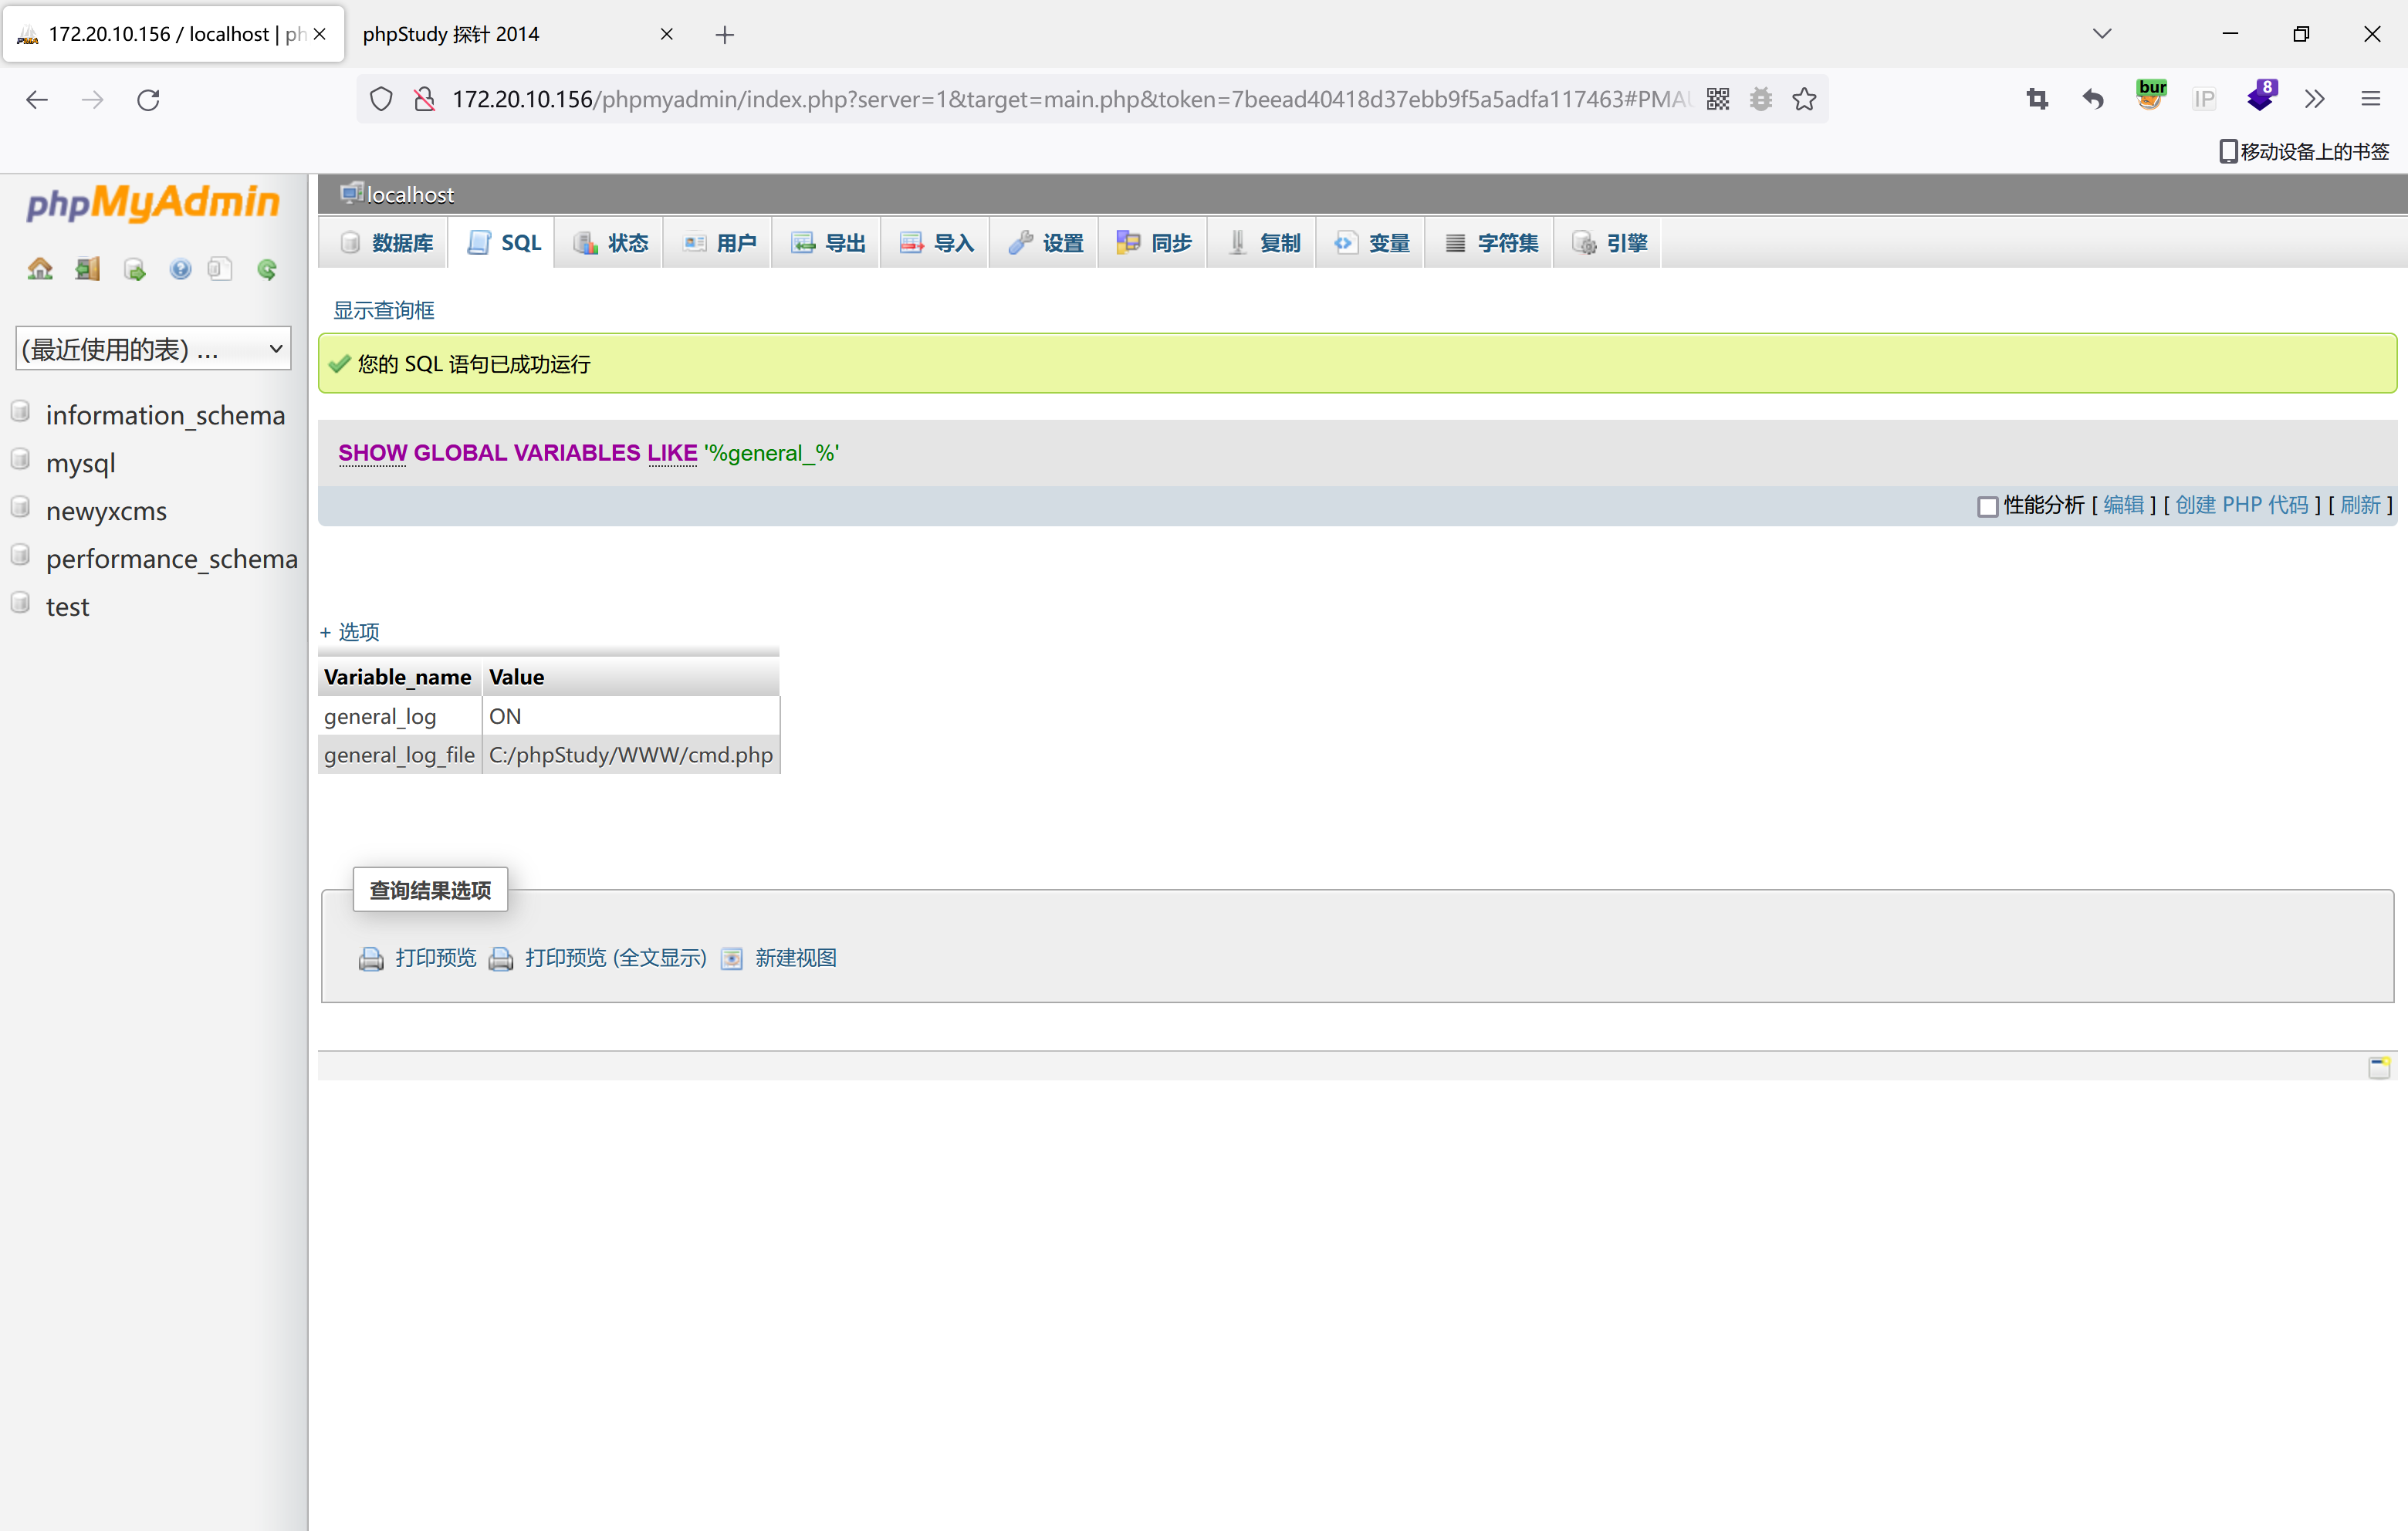Expand the 选项 section above the results table
This screenshot has height=1531, width=2408.
point(349,631)
